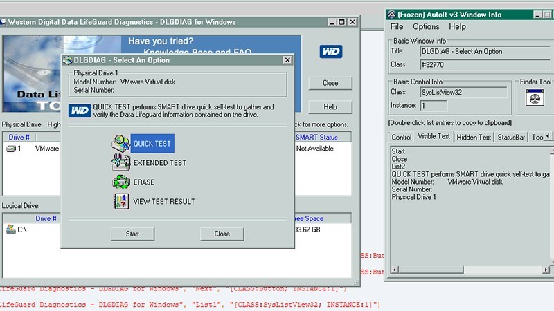This screenshot has width=554, height=311.
Task: Click the C:\ logical drive icon
Action: pyautogui.click(x=11, y=229)
